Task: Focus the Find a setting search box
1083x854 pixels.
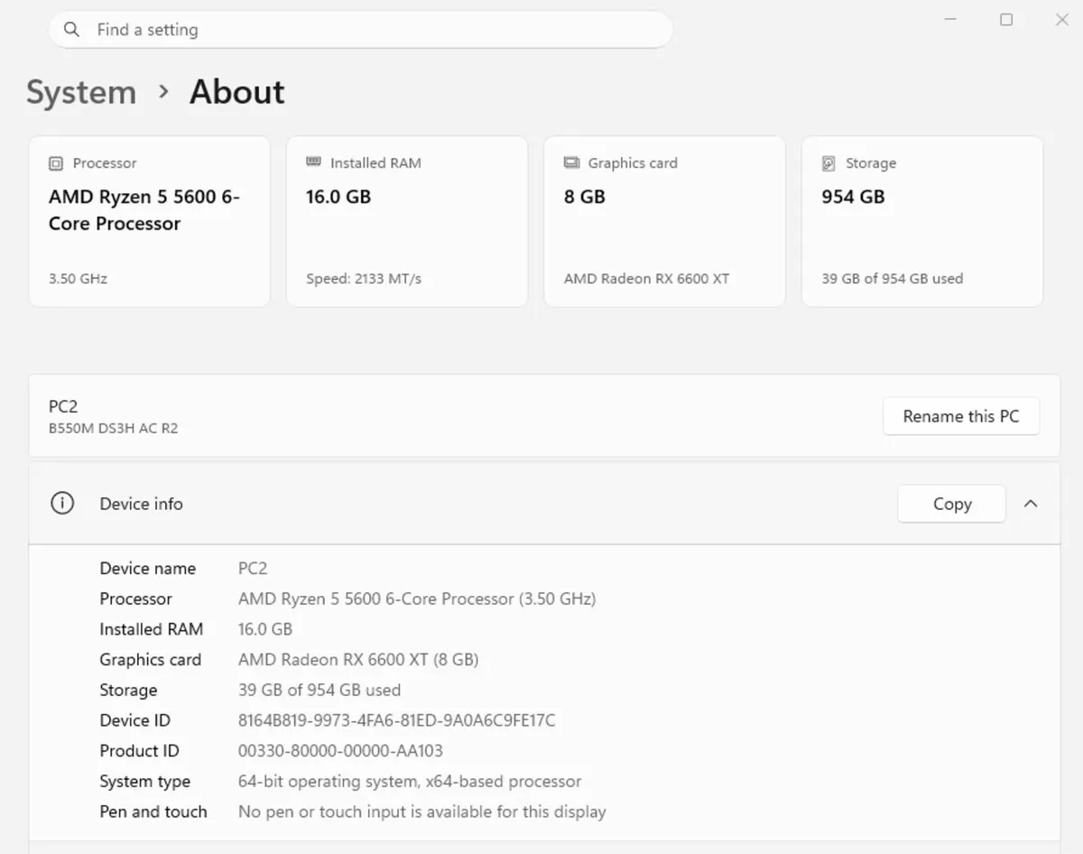Action: pyautogui.click(x=361, y=30)
